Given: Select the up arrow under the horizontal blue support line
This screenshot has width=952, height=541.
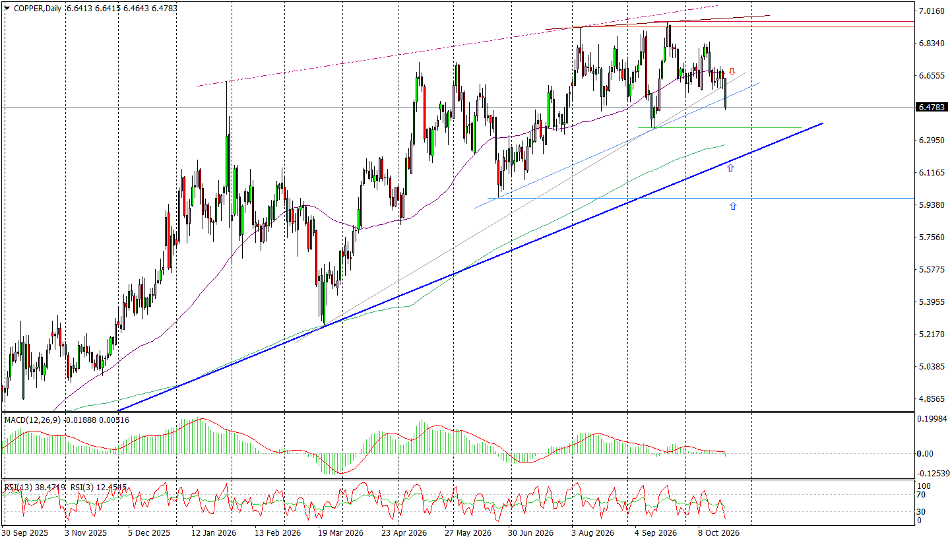Looking at the screenshot, I should (733, 206).
